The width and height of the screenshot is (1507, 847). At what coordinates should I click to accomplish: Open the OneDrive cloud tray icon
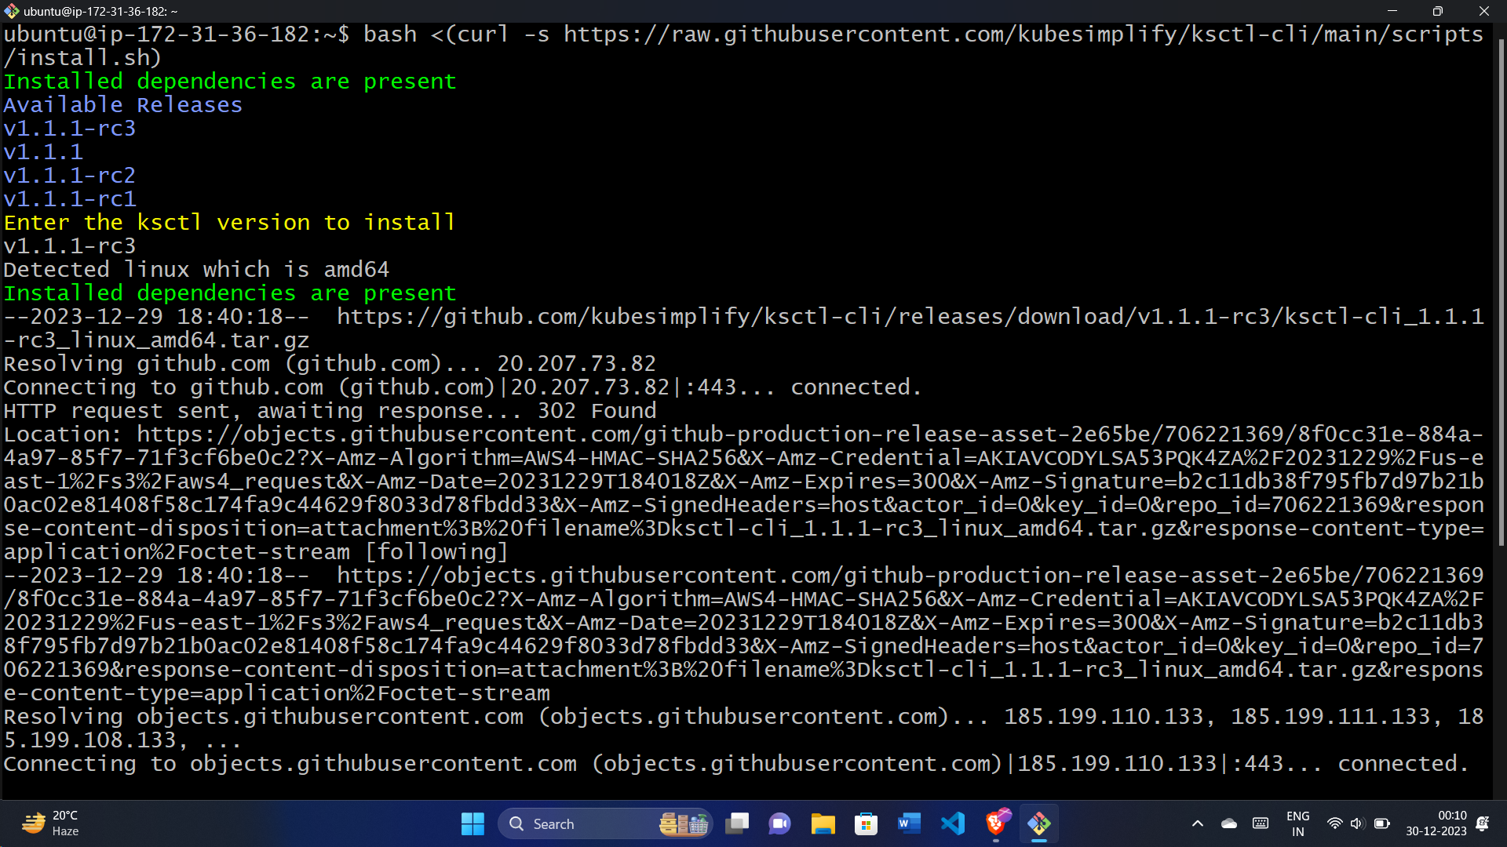point(1229,823)
